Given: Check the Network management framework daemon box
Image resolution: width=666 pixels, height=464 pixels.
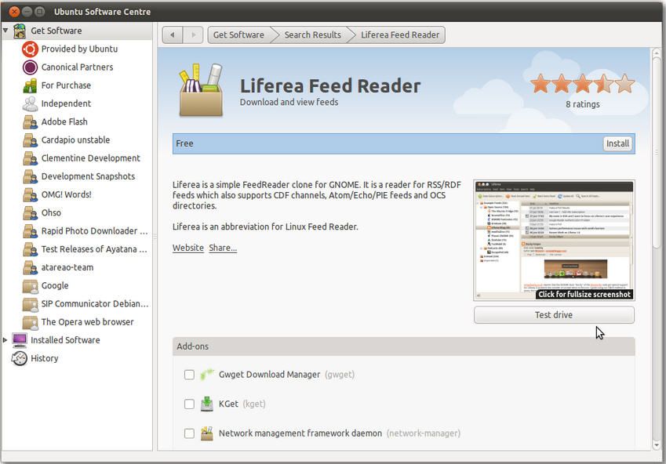Looking at the screenshot, I should coord(189,433).
